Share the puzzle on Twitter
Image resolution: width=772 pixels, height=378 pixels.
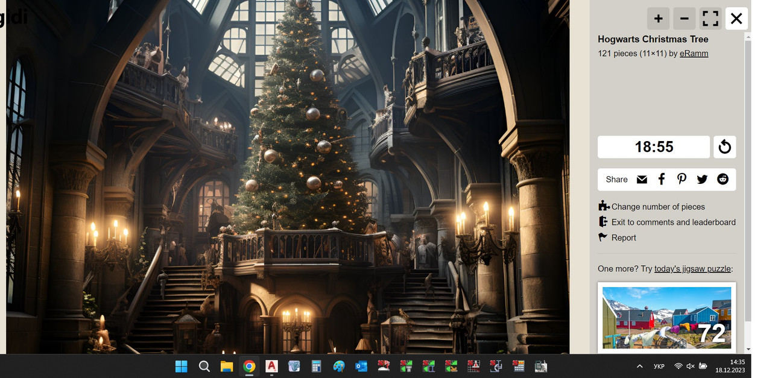point(702,179)
